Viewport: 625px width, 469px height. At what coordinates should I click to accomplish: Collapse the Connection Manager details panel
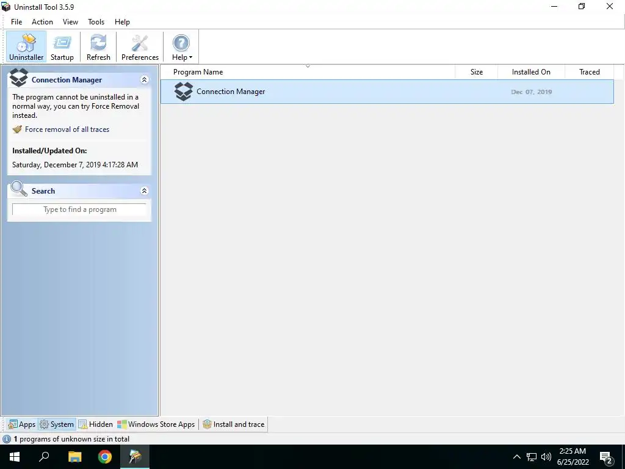(x=144, y=80)
